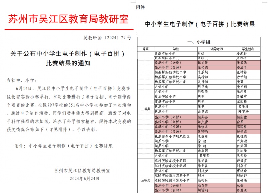Viewport: 268px width, 193px height.
Task: Click teacher 蒋荣荣 in 徐翊晨's row
Action: (203, 91)
